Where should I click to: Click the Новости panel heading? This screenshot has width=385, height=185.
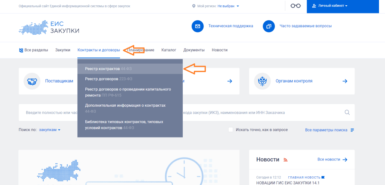[x=268, y=159]
